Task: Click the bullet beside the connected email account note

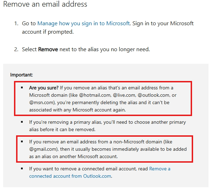Action: click(22, 169)
